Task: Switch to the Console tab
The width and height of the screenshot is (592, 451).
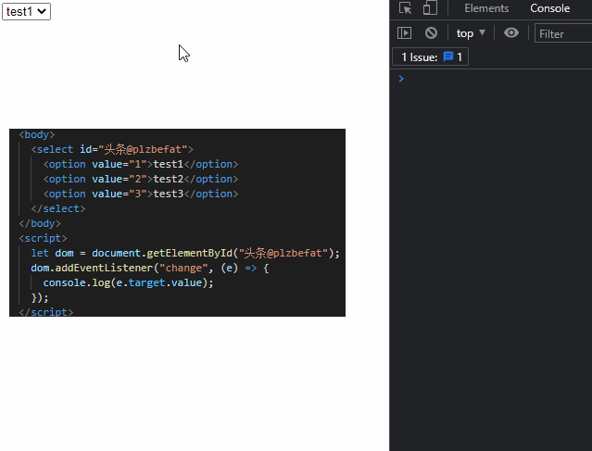Action: (549, 8)
